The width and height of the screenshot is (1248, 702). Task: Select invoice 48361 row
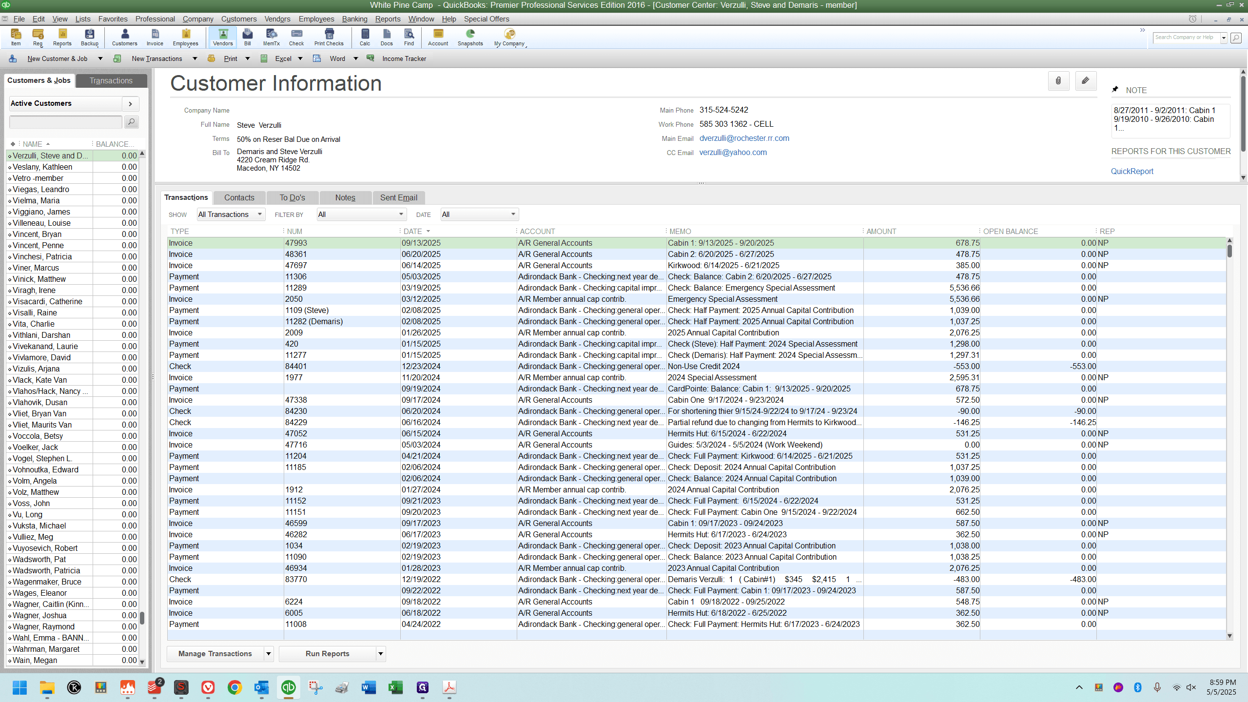pyautogui.click(x=696, y=254)
